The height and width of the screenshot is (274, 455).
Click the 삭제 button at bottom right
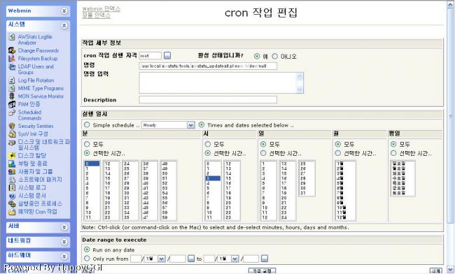click(x=436, y=271)
